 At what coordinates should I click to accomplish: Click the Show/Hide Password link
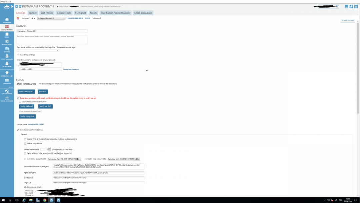click(71, 69)
